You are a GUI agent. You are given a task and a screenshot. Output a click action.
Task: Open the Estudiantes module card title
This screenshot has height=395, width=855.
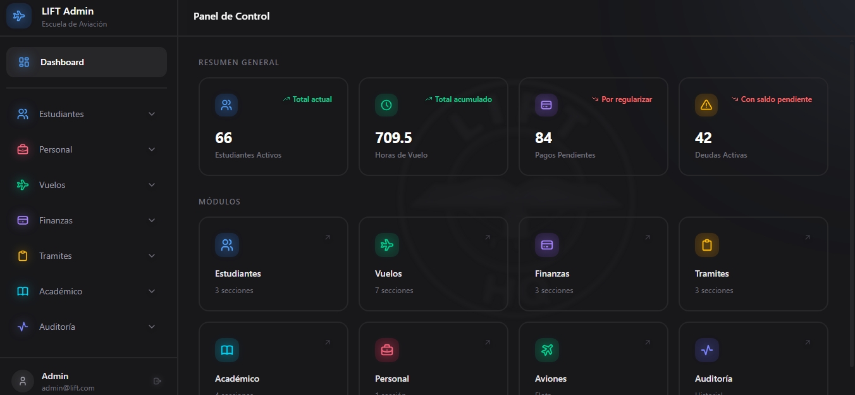238,273
